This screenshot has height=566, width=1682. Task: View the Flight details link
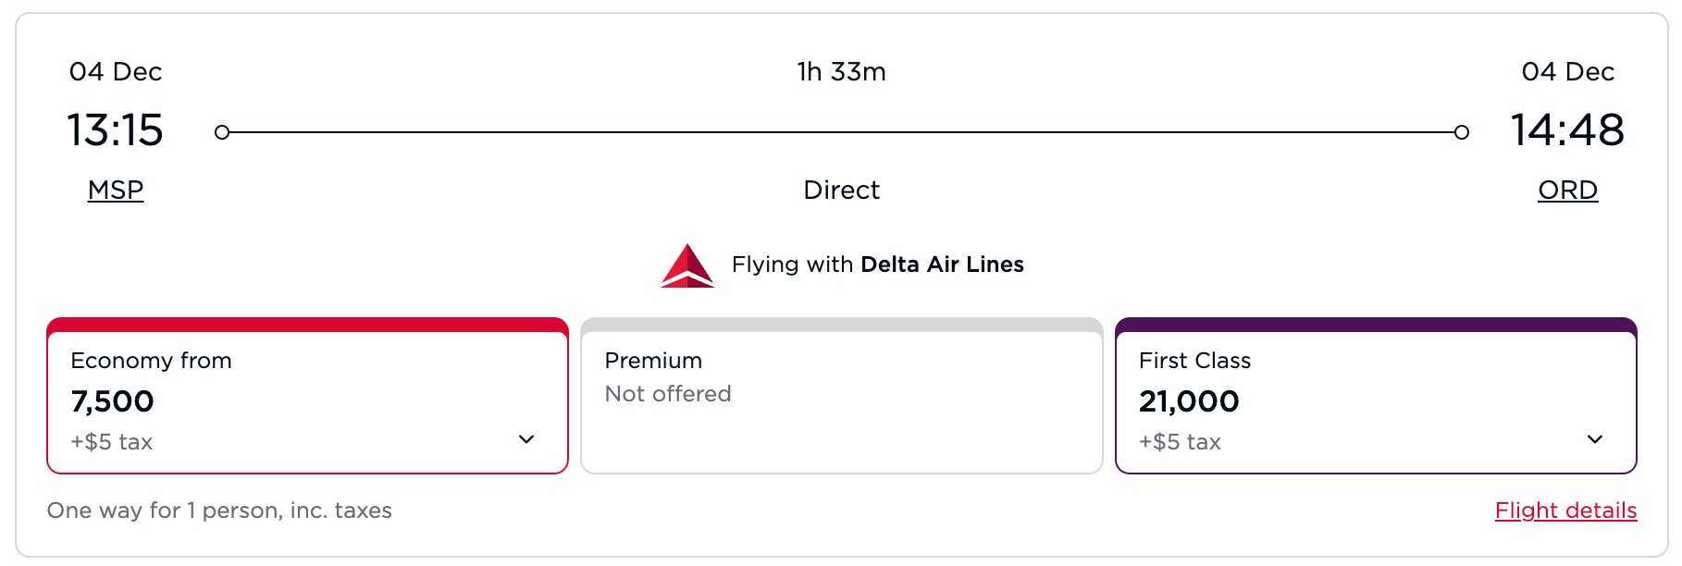click(1566, 511)
